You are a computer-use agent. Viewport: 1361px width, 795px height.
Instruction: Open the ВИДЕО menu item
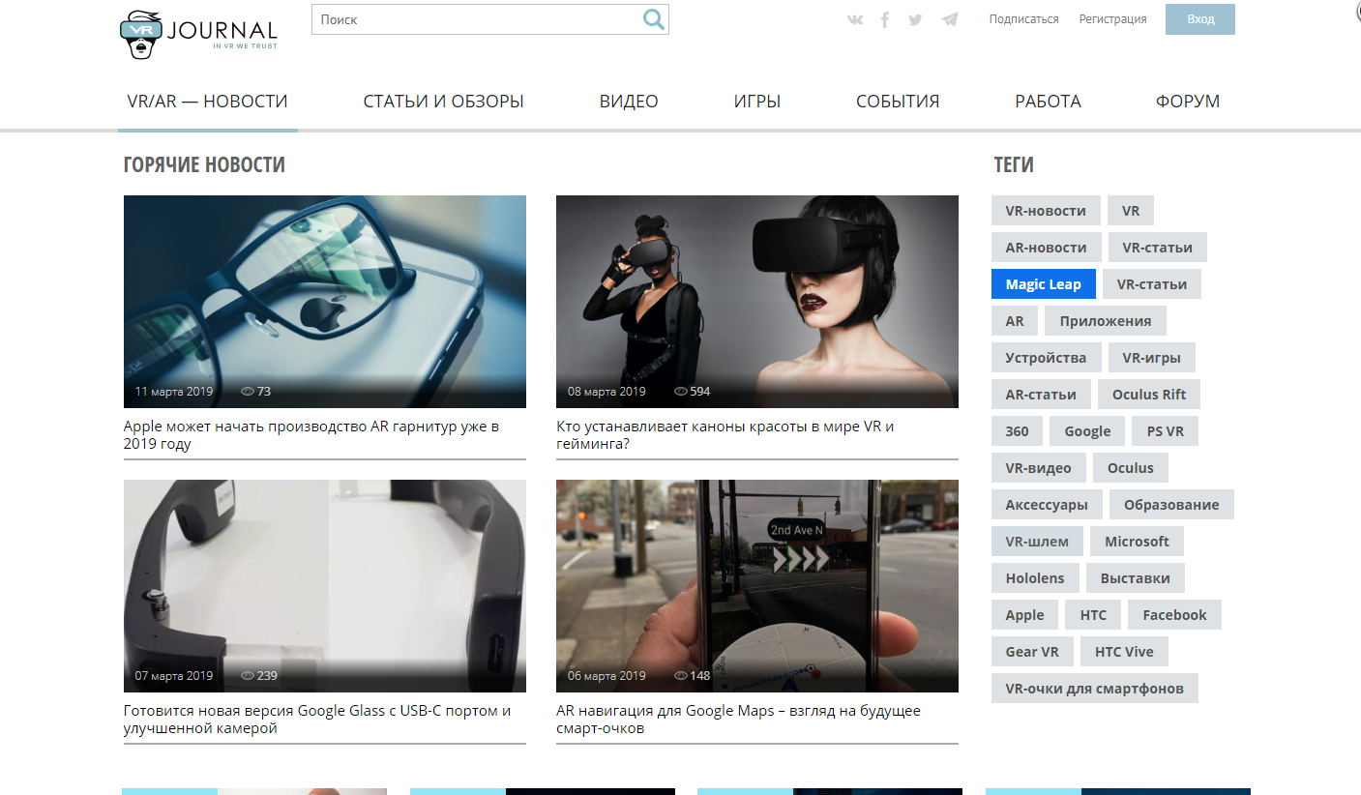629,102
